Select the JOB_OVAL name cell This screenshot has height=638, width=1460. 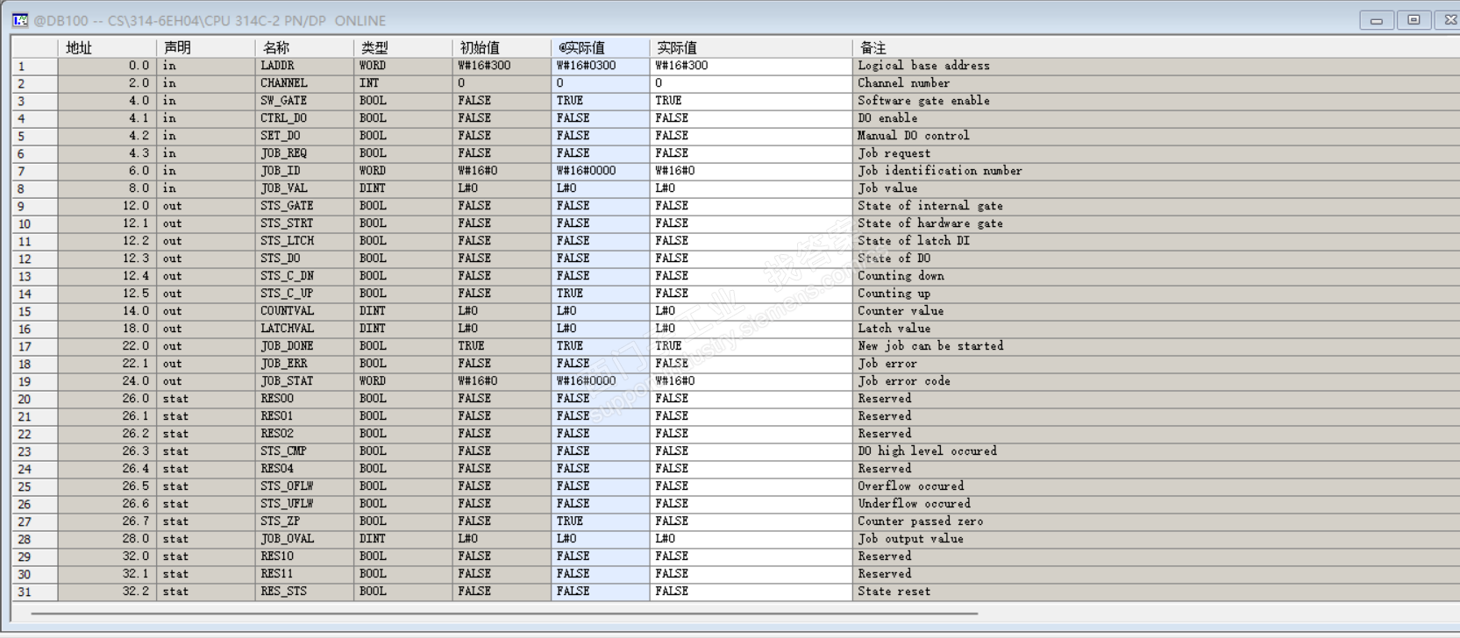pyautogui.click(x=304, y=539)
